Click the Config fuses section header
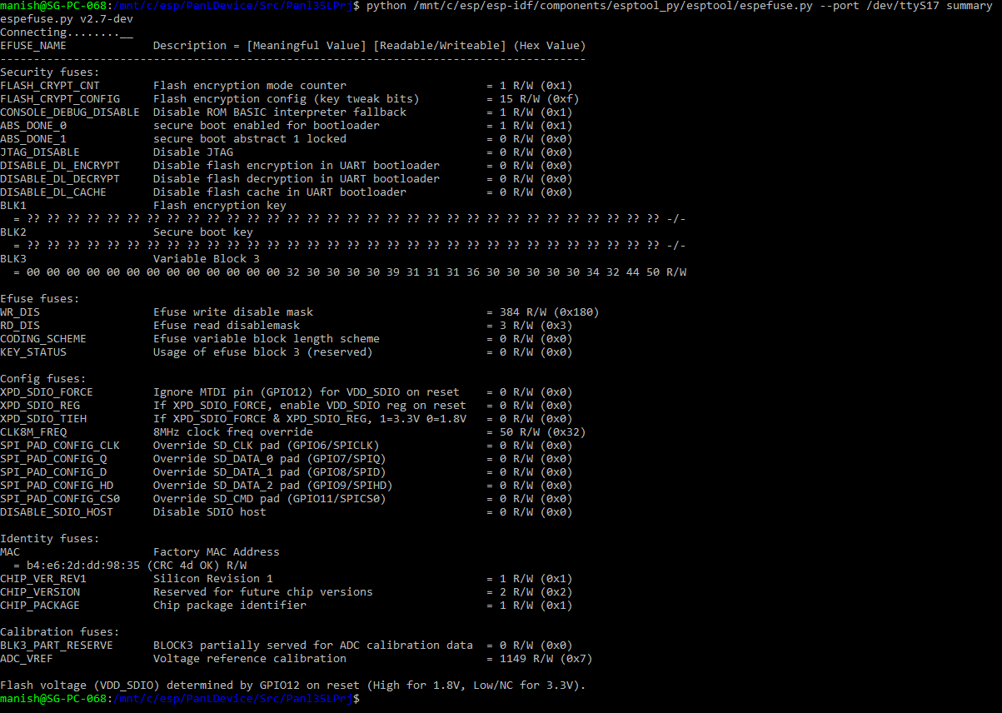Image resolution: width=1002 pixels, height=713 pixels. [35, 378]
